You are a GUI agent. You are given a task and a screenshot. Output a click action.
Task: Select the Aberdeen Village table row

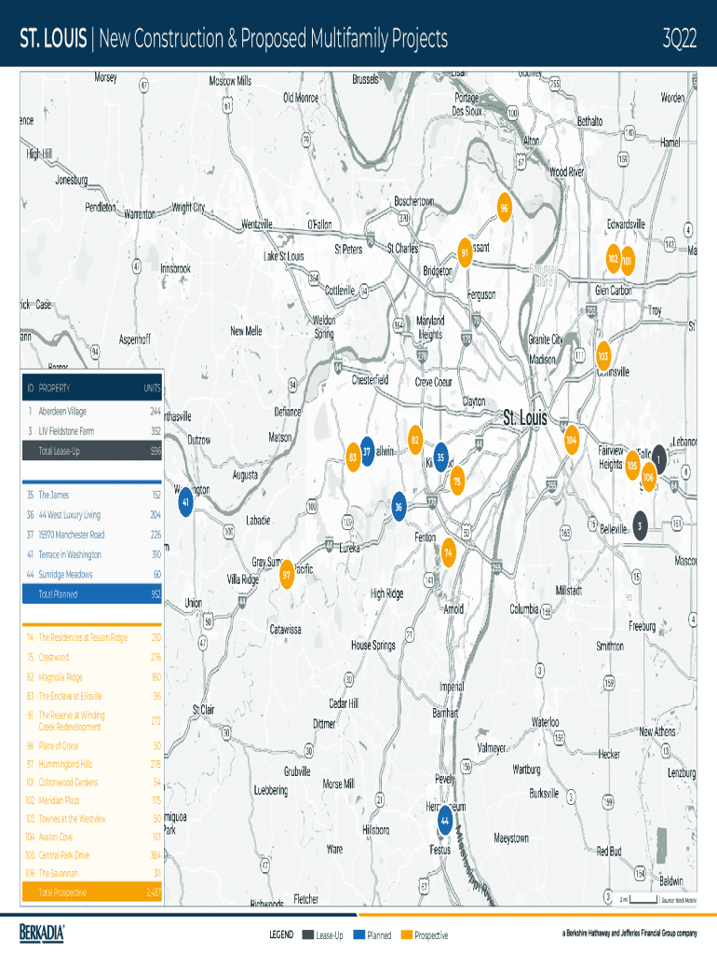(93, 411)
